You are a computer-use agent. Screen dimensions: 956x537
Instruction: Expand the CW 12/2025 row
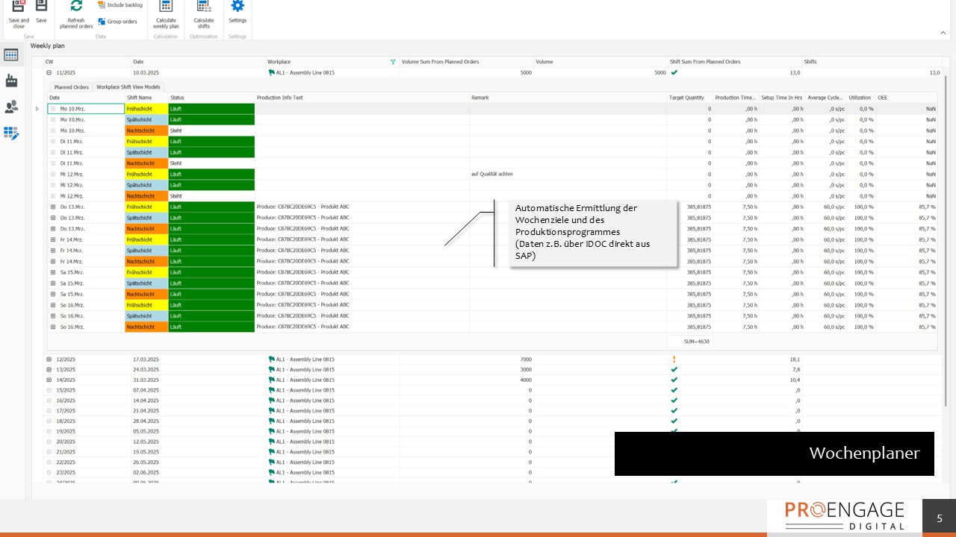tap(49, 359)
